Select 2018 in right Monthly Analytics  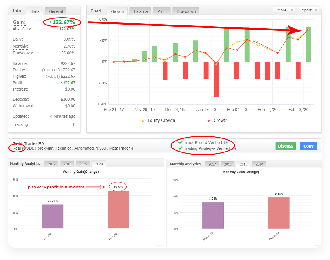(x=228, y=164)
